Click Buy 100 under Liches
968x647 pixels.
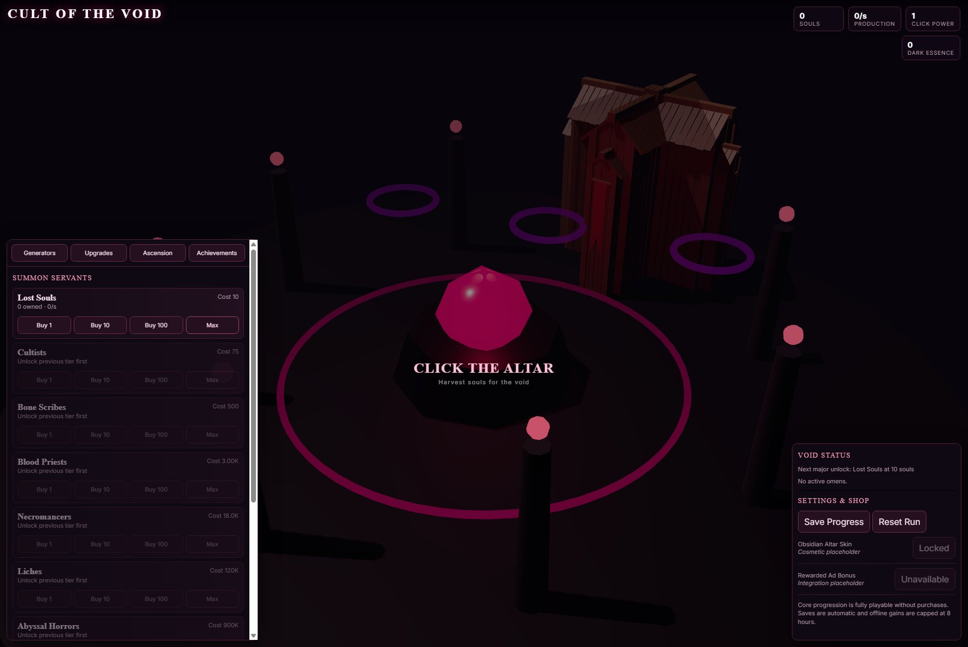156,599
